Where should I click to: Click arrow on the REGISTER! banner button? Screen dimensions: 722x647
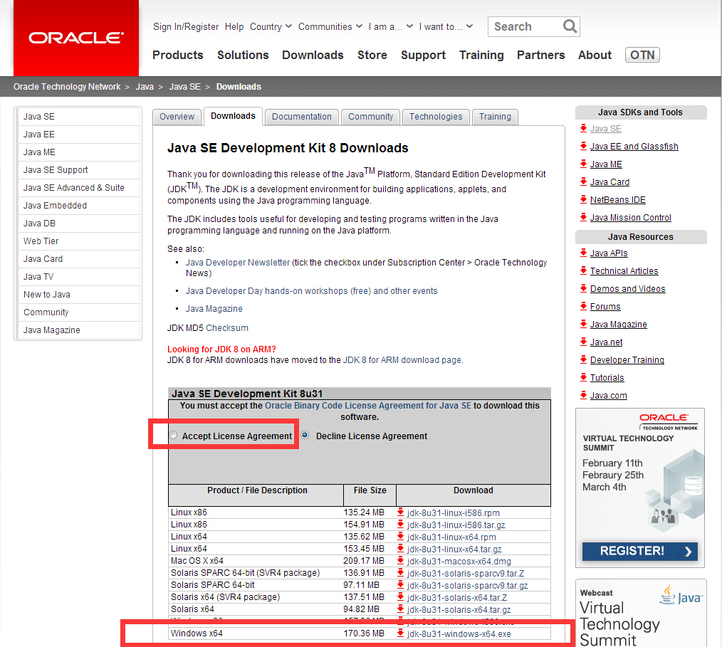[688, 552]
